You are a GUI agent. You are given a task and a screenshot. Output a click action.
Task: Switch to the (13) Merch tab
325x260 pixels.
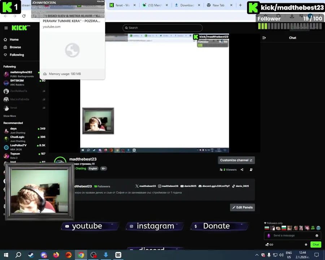[x=155, y=5]
